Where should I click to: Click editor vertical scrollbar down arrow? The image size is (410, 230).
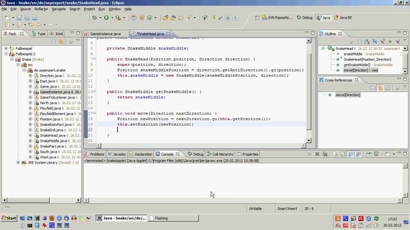[309, 141]
